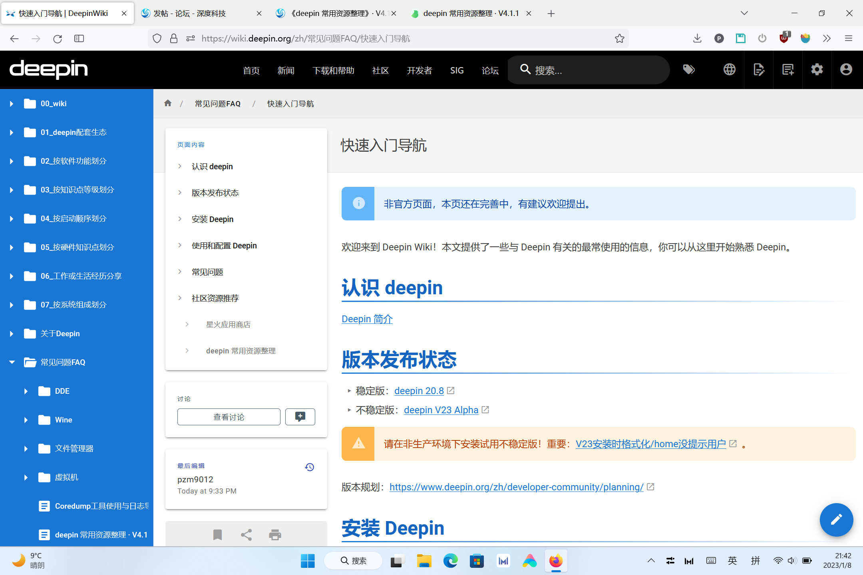This screenshot has height=575, width=863.
Task: Open the language selector globe icon
Action: click(729, 69)
